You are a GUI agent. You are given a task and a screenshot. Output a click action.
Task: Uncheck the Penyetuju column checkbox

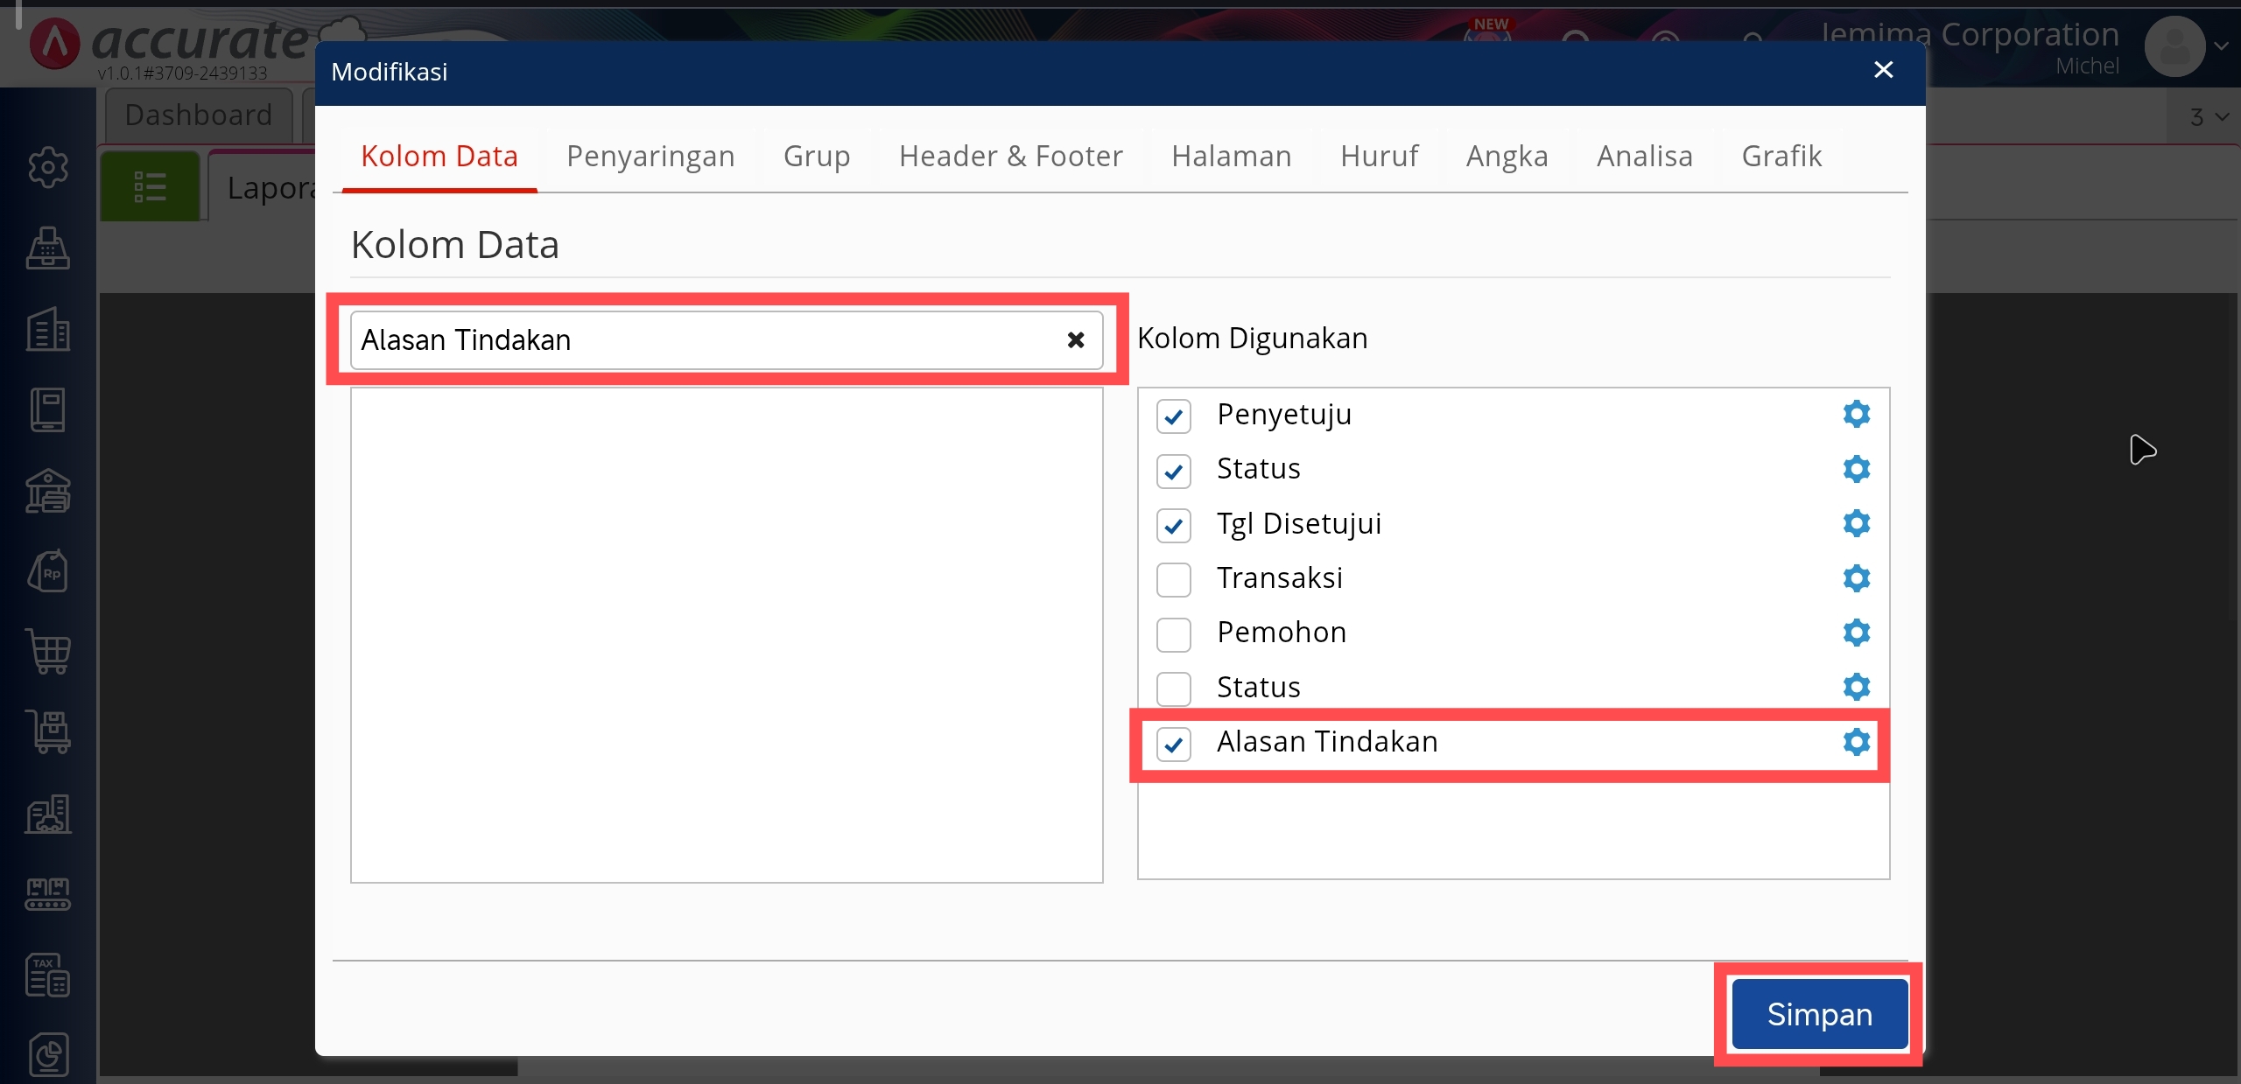tap(1173, 416)
